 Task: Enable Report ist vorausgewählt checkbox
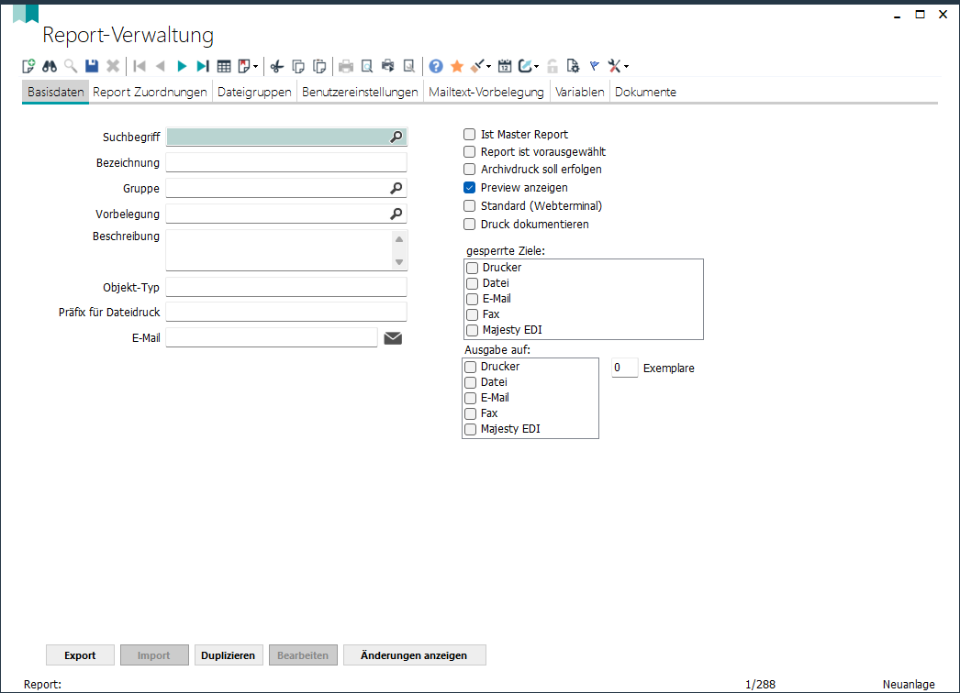coord(470,151)
